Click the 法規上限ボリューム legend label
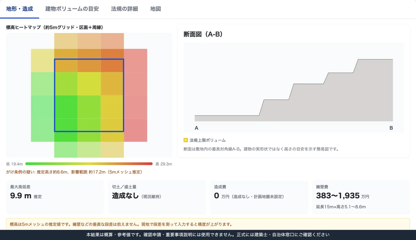This screenshot has height=240, width=416. [x=208, y=140]
